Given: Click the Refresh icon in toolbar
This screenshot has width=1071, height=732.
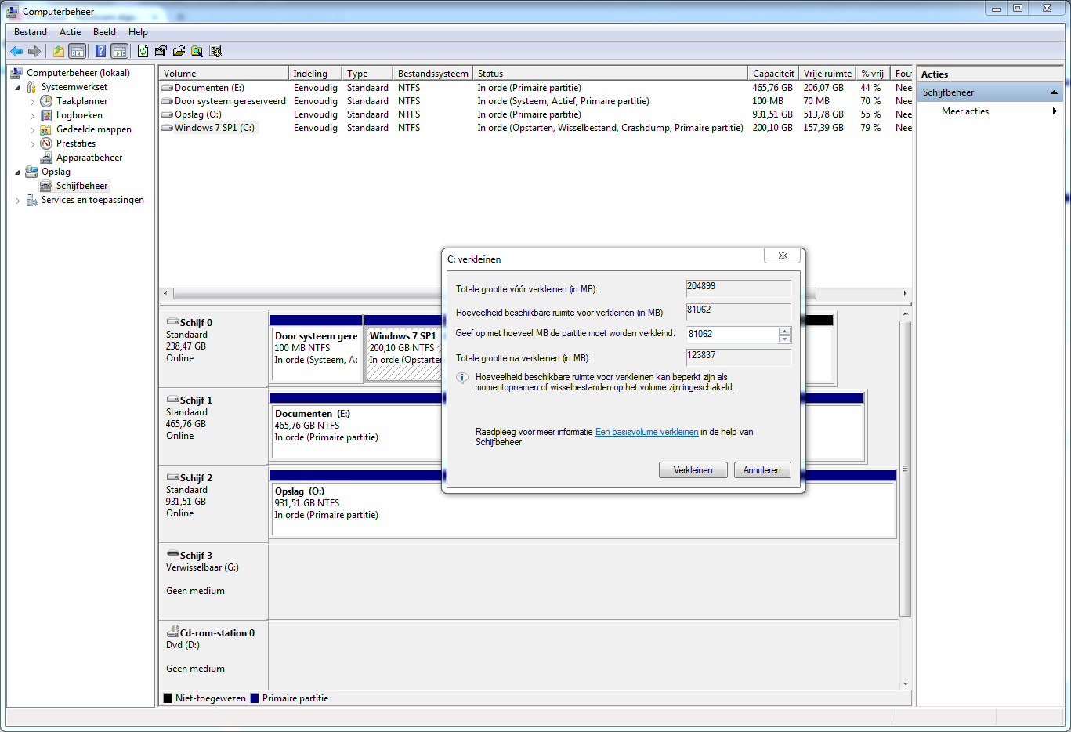Looking at the screenshot, I should 143,51.
